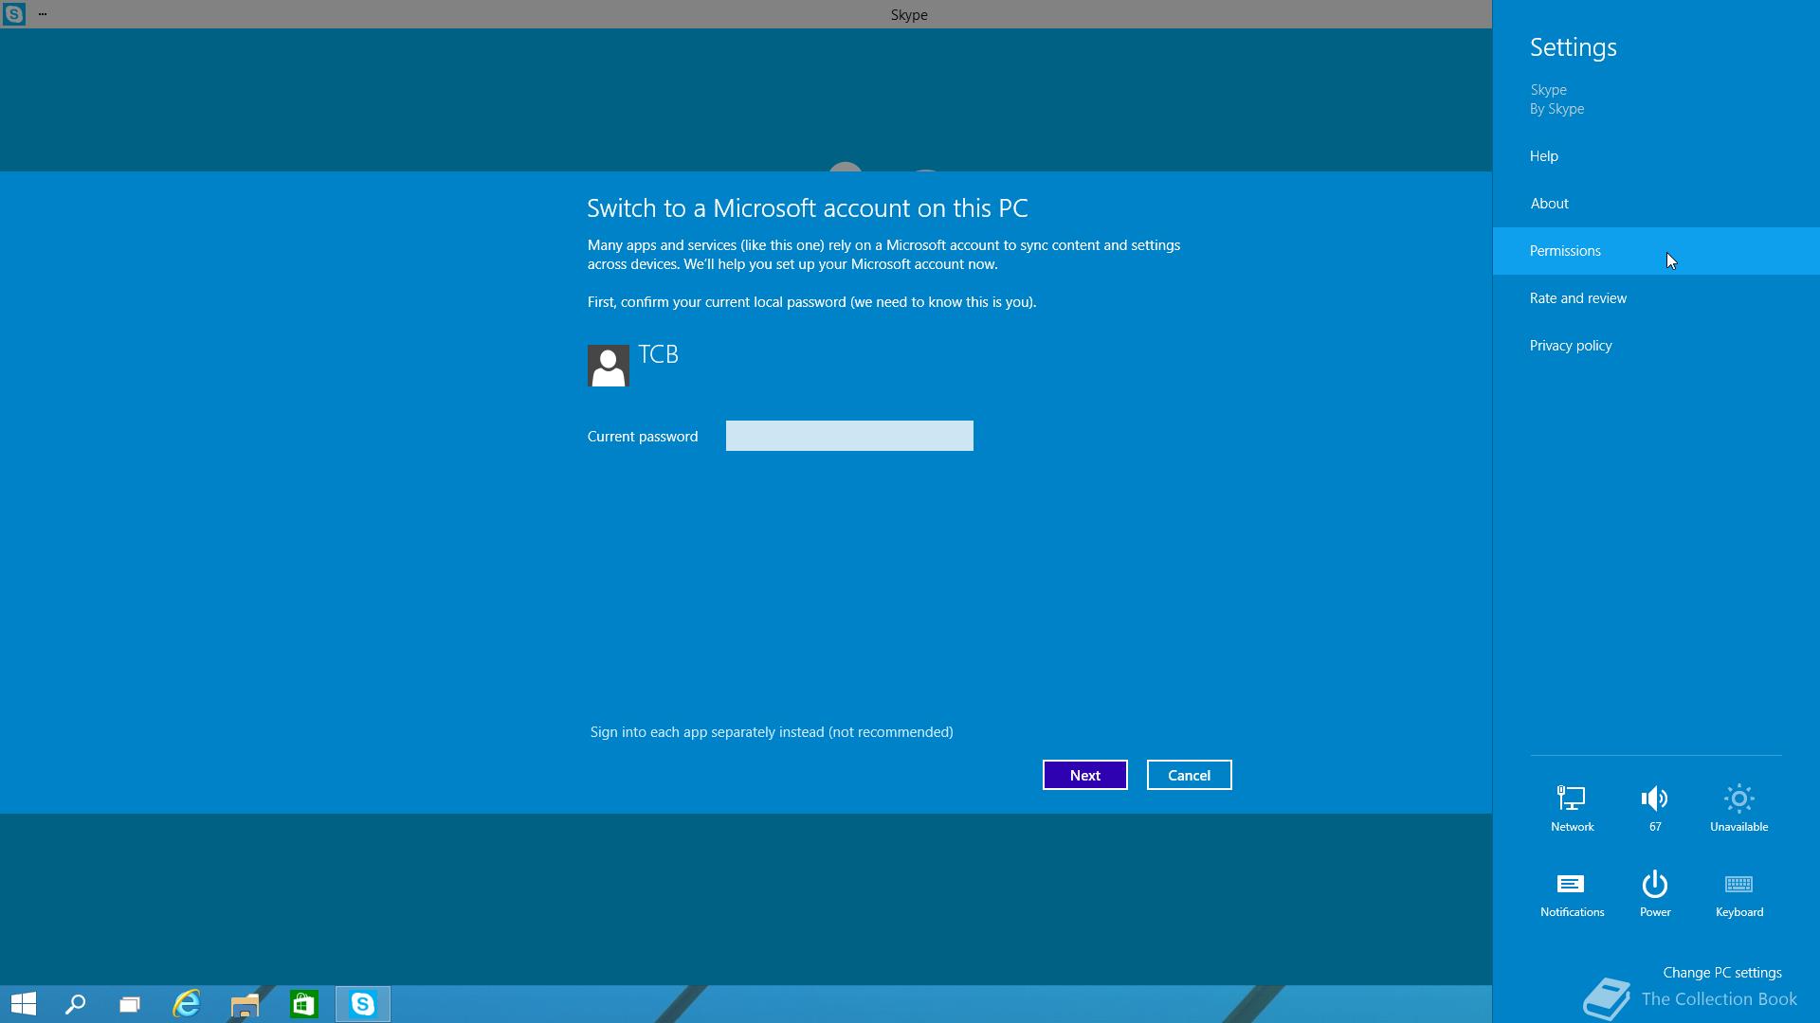Click the 'Skype By Skype' app label
The width and height of the screenshot is (1820, 1023).
point(1557,99)
